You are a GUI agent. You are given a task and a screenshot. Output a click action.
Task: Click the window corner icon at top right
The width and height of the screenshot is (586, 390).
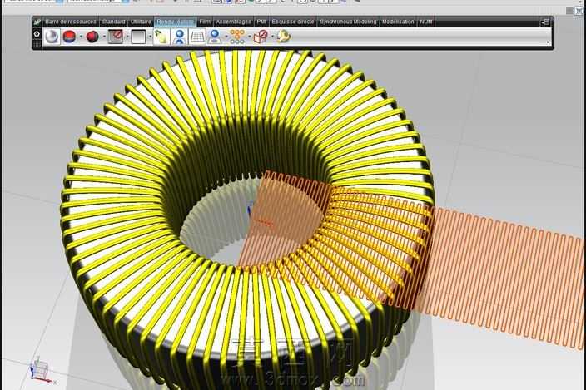tap(579, 11)
